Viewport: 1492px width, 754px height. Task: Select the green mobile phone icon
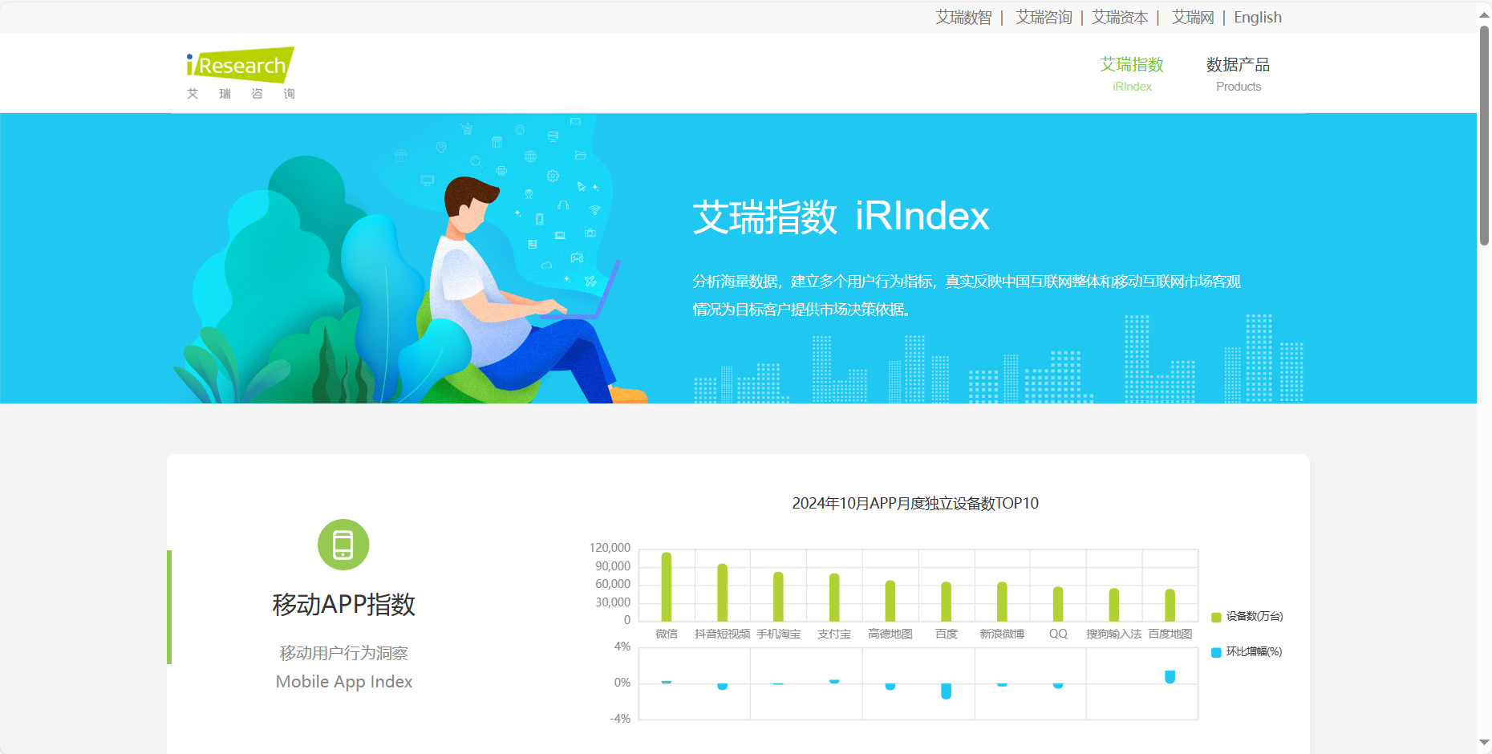[x=344, y=545]
